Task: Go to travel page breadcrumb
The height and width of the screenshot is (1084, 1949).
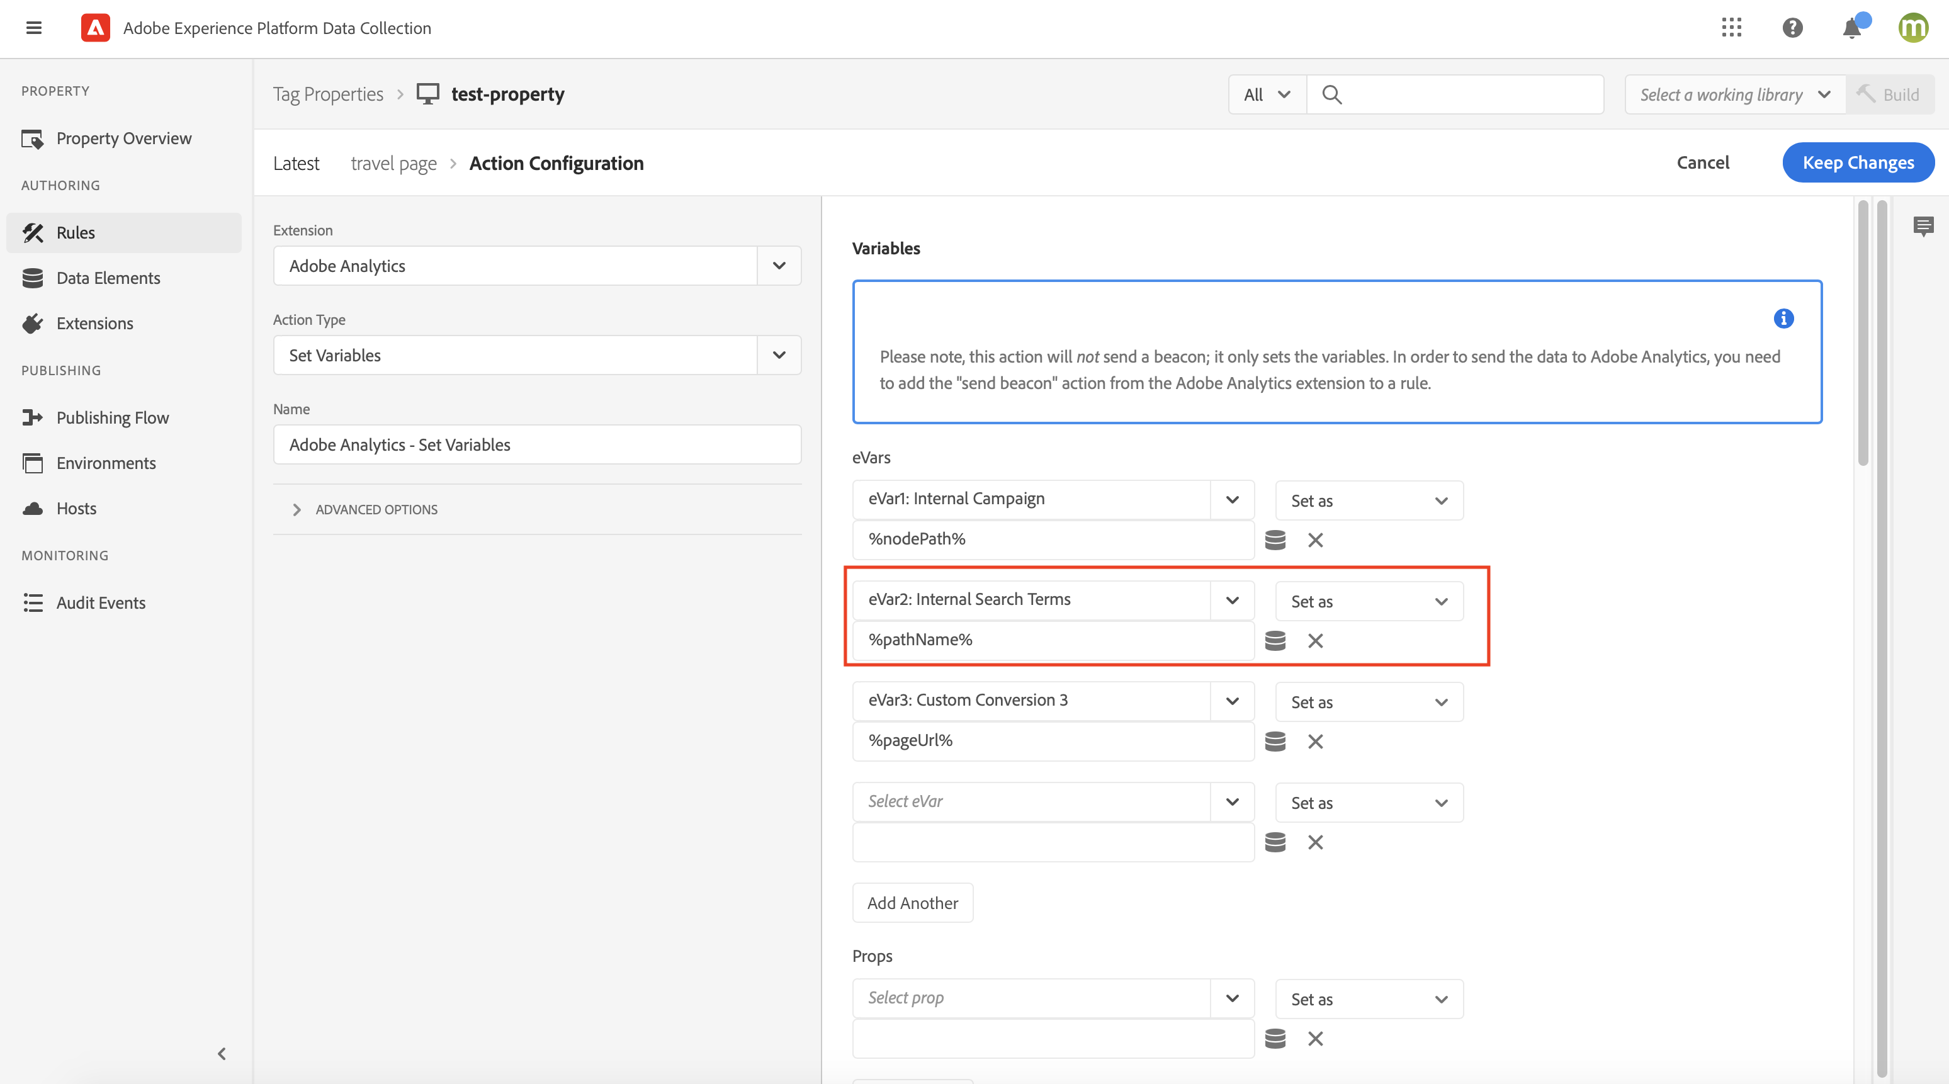Action: [393, 164]
